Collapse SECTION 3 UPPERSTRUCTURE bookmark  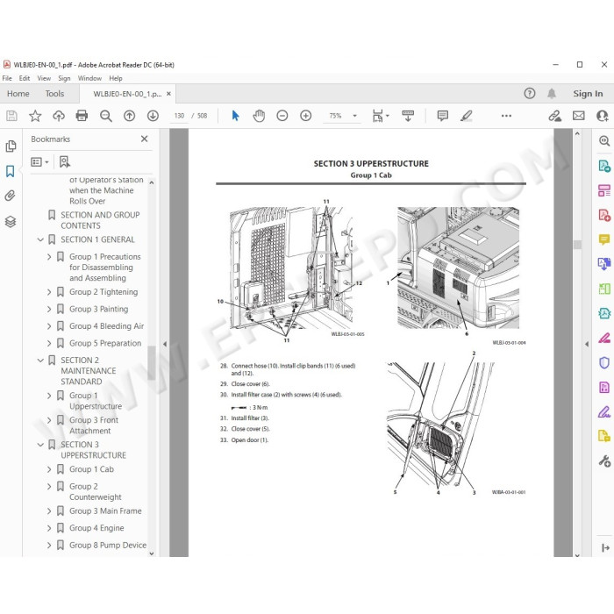point(40,445)
